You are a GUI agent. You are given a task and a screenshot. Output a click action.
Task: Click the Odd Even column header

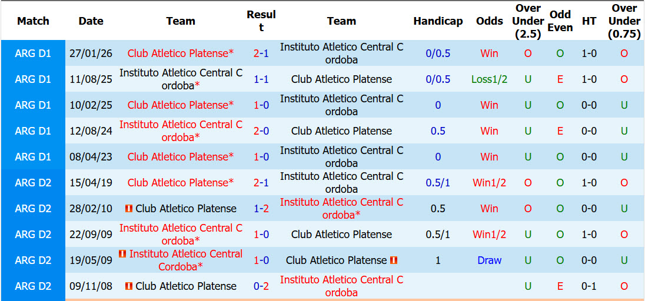click(x=560, y=21)
